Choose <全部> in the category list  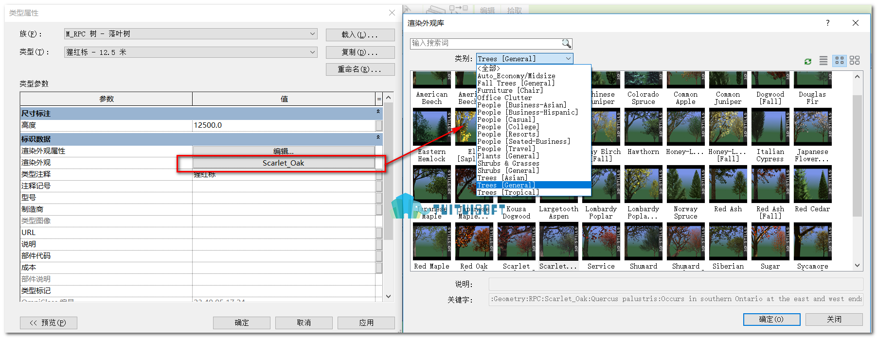[534, 68]
